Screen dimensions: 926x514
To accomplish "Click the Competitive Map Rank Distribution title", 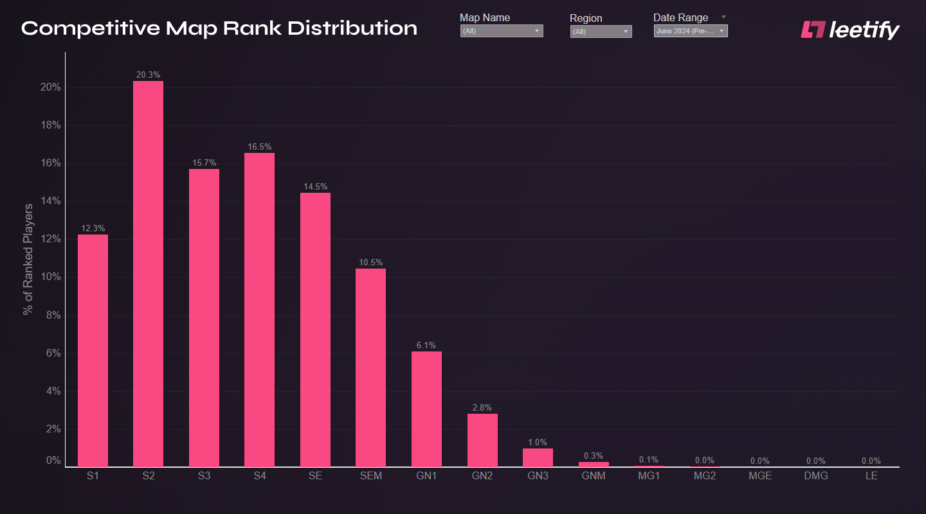I will click(219, 28).
